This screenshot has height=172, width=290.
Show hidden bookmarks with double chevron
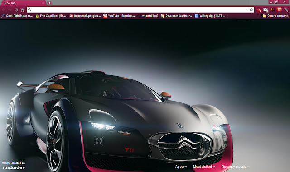[258, 15]
